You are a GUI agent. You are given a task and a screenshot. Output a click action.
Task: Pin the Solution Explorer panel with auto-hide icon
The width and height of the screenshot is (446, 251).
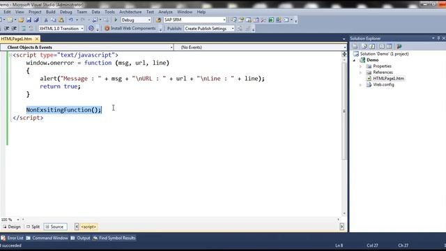click(438, 38)
